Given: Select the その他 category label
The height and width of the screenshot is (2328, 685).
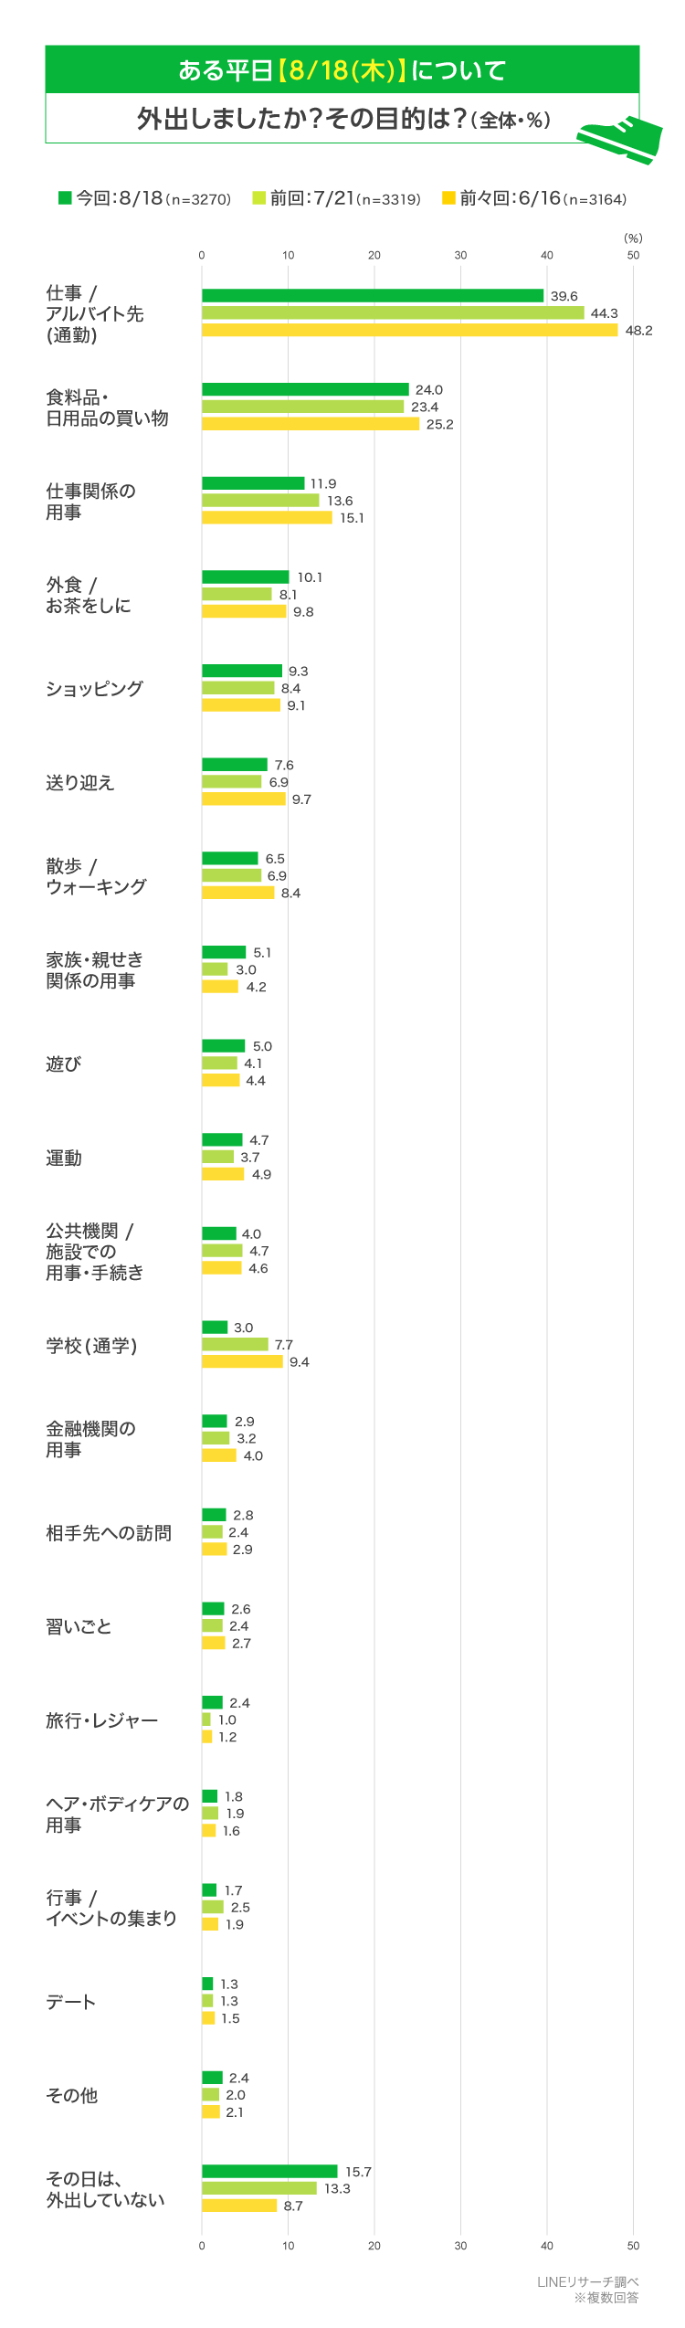Looking at the screenshot, I should (72, 2095).
